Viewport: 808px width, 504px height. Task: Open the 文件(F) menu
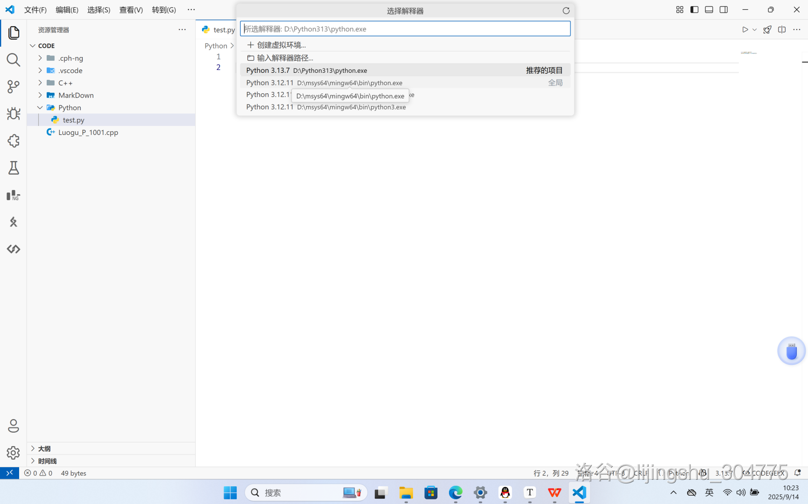[x=35, y=10]
